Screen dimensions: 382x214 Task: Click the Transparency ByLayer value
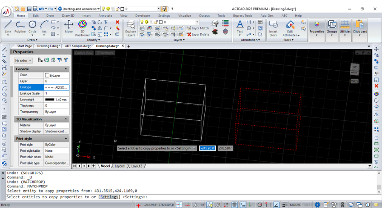pos(56,112)
